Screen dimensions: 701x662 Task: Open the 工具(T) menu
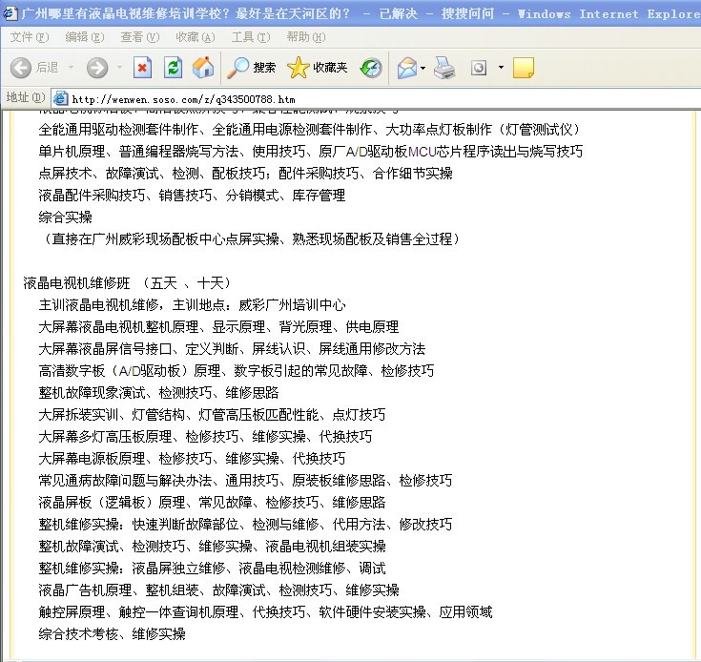coord(250,37)
